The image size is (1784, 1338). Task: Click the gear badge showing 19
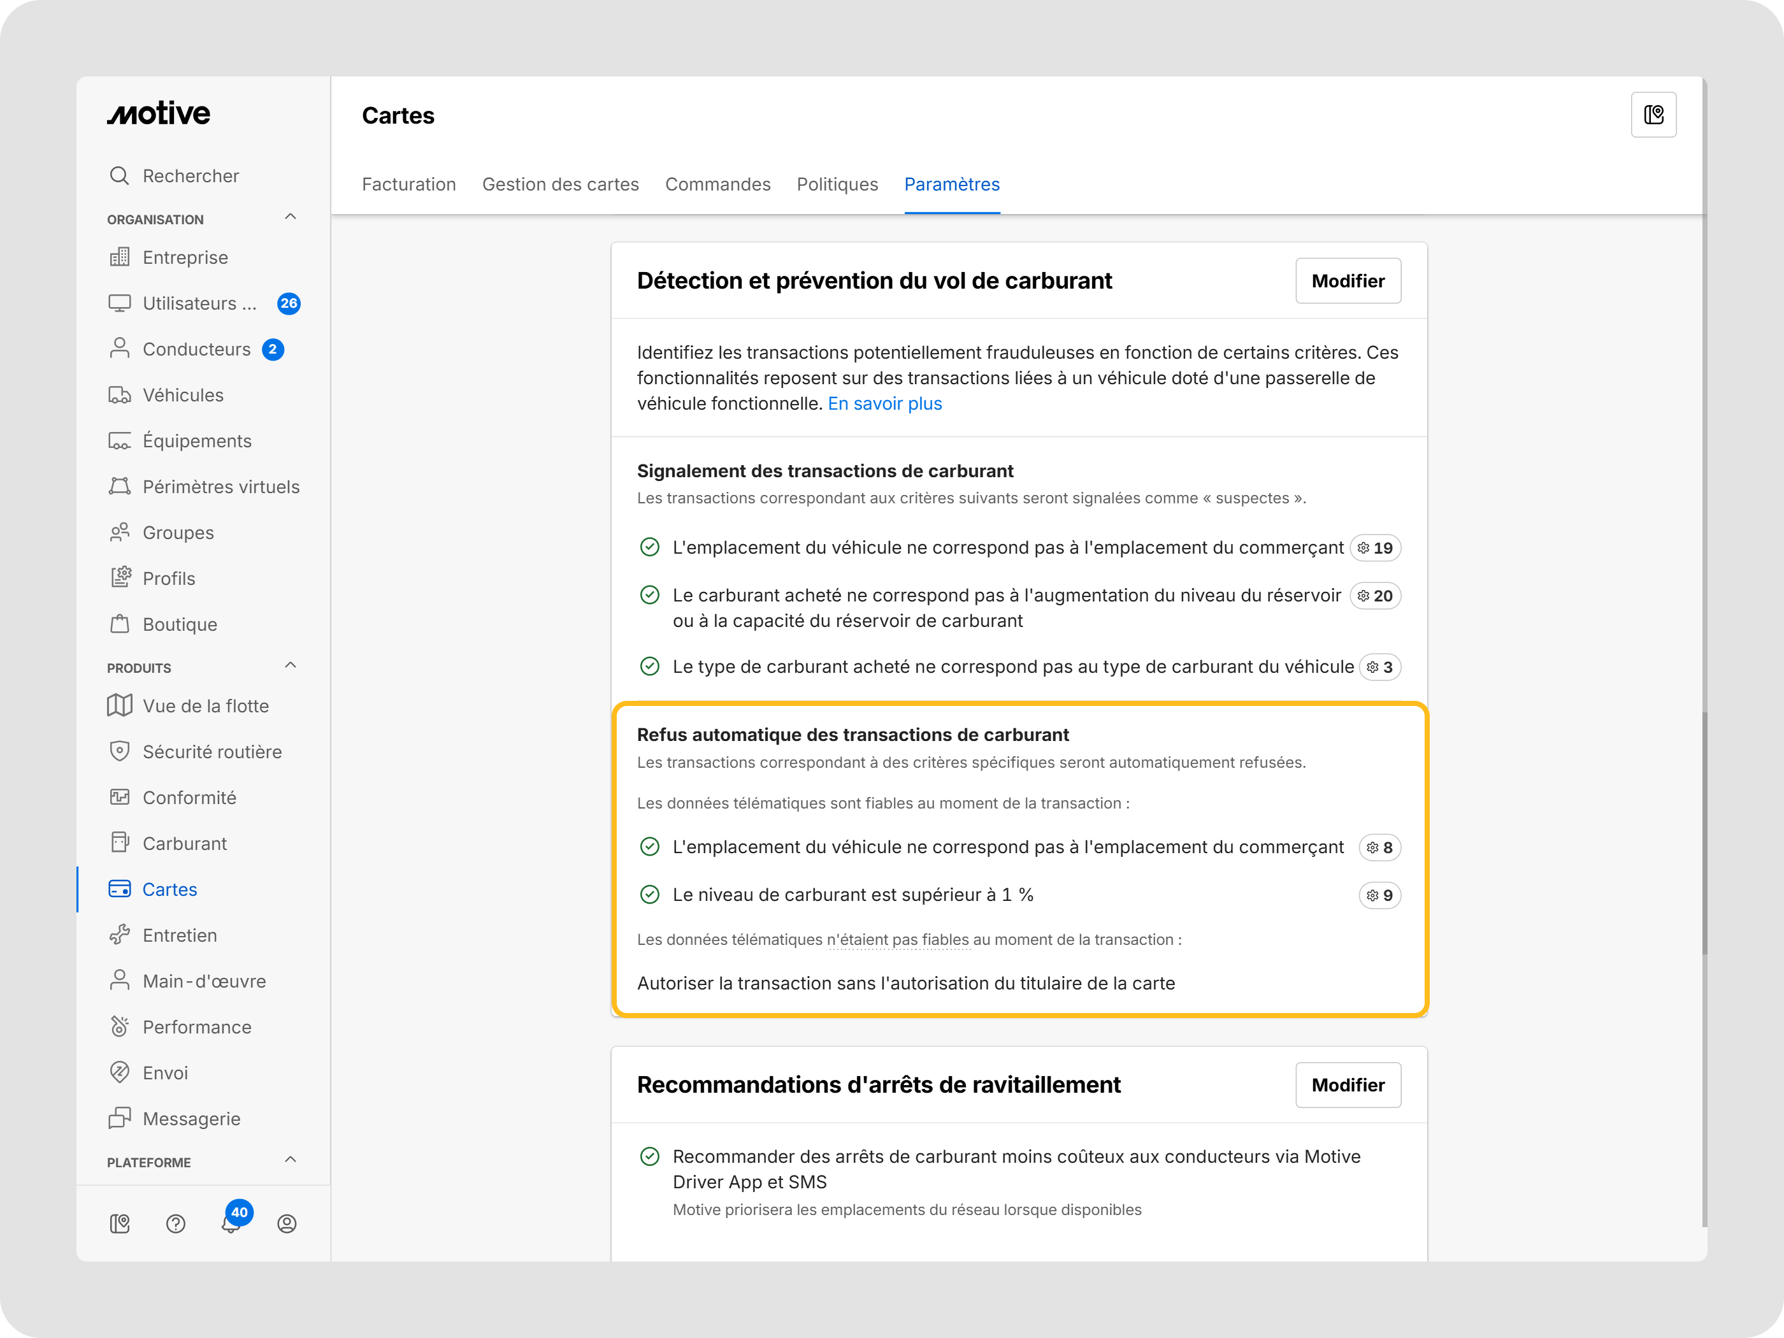(1375, 547)
